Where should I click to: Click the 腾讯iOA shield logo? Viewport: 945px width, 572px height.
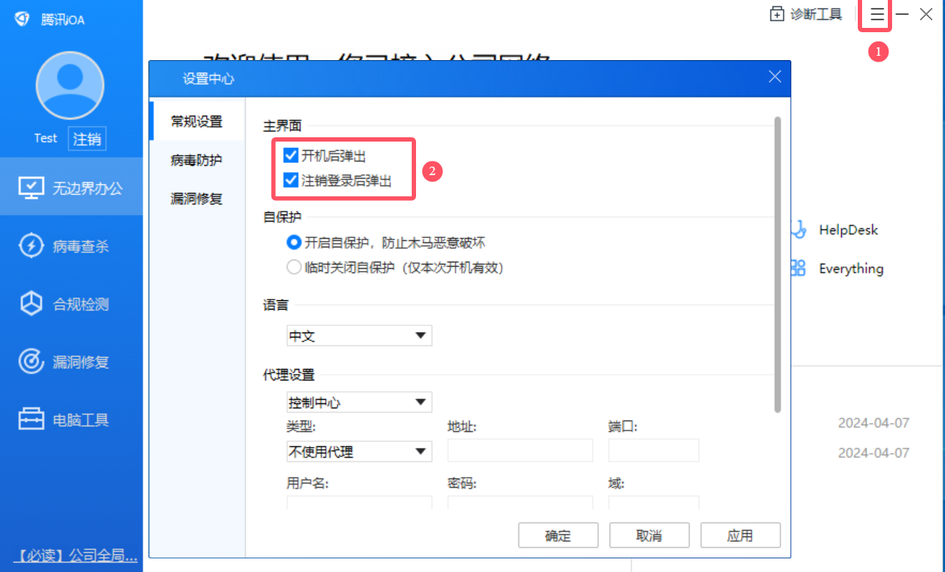[22, 19]
